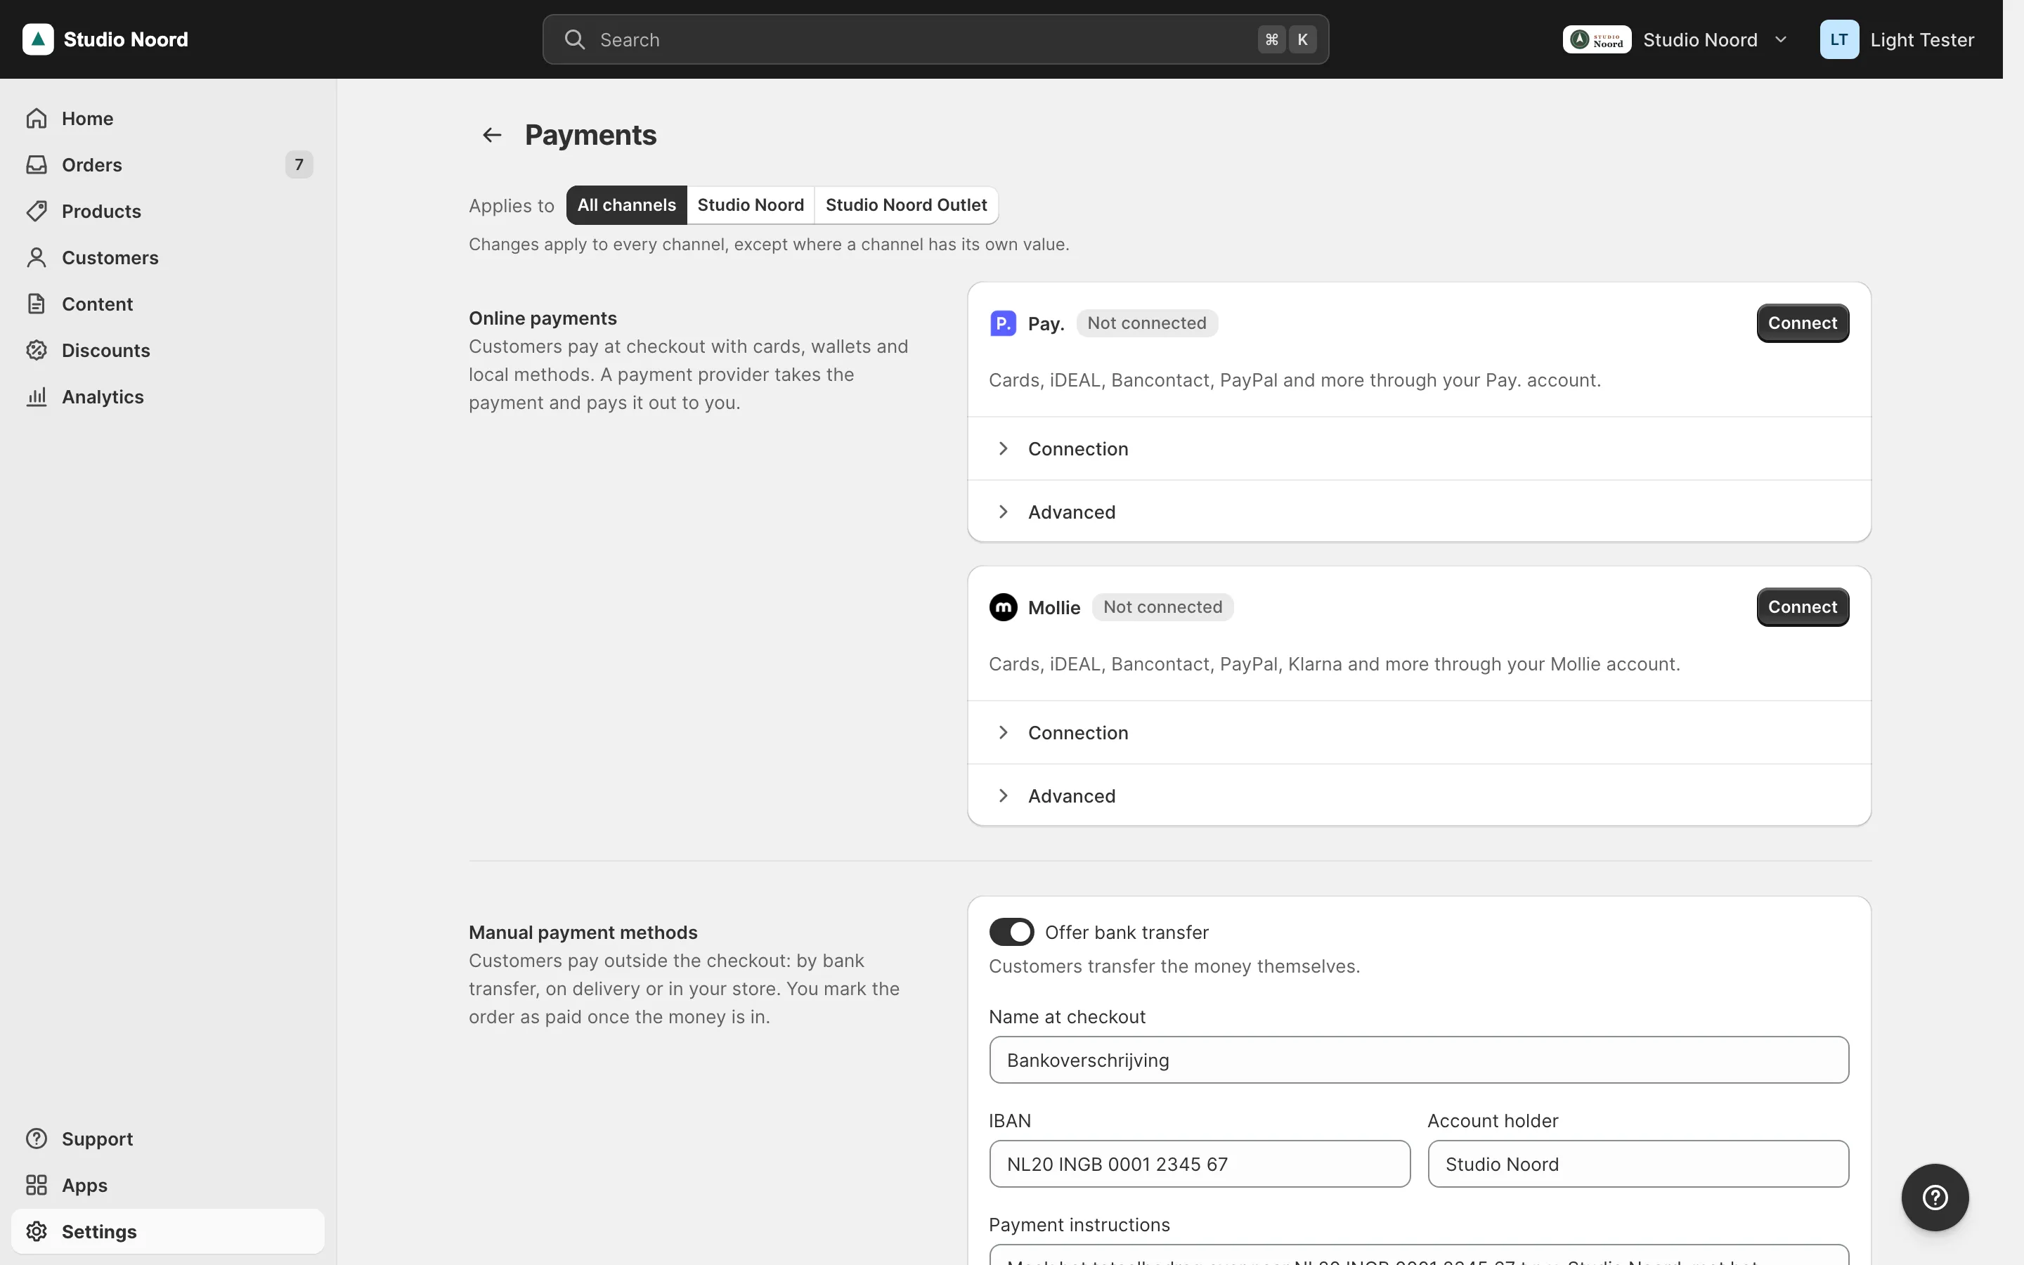Click the Orders count badge 7

(299, 165)
